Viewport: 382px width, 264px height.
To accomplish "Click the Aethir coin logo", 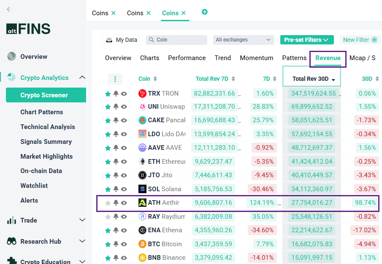I will click(x=142, y=203).
